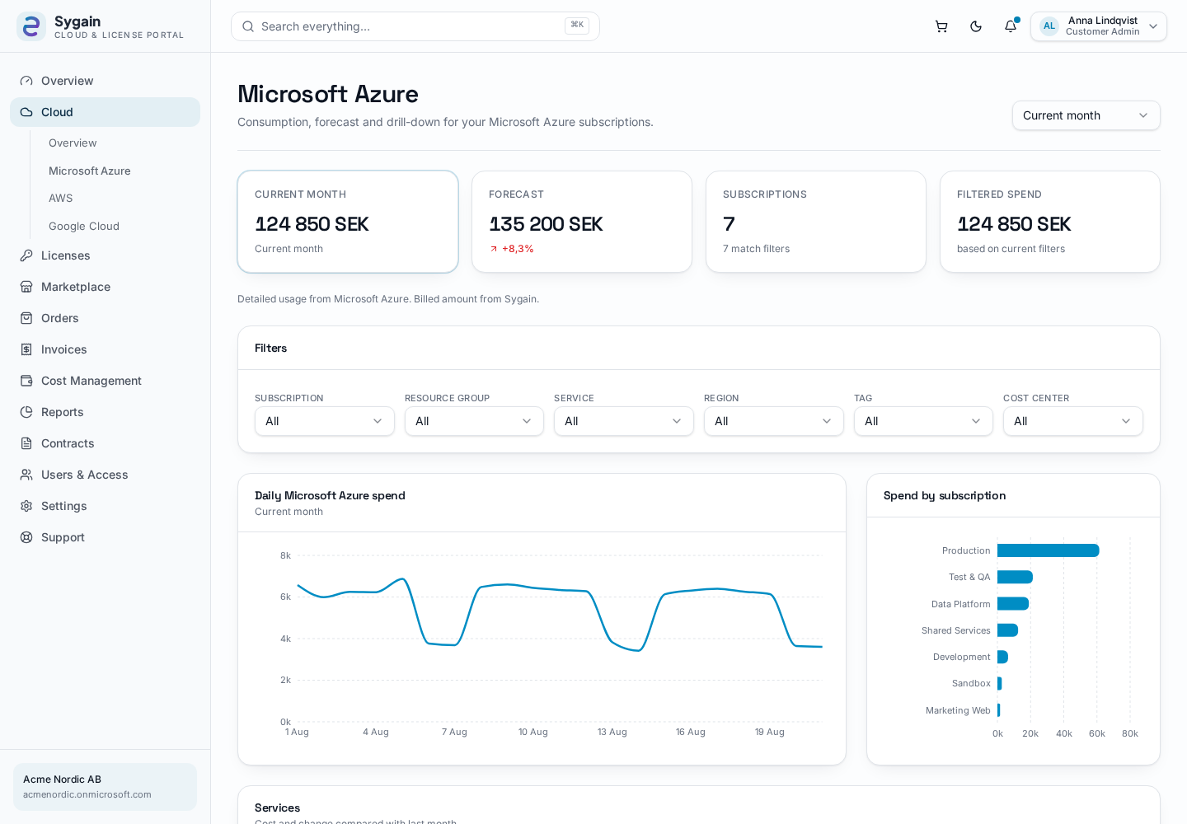The image size is (1187, 824).
Task: Open the Anna Lindqvist account menu chevron
Action: click(x=1153, y=26)
